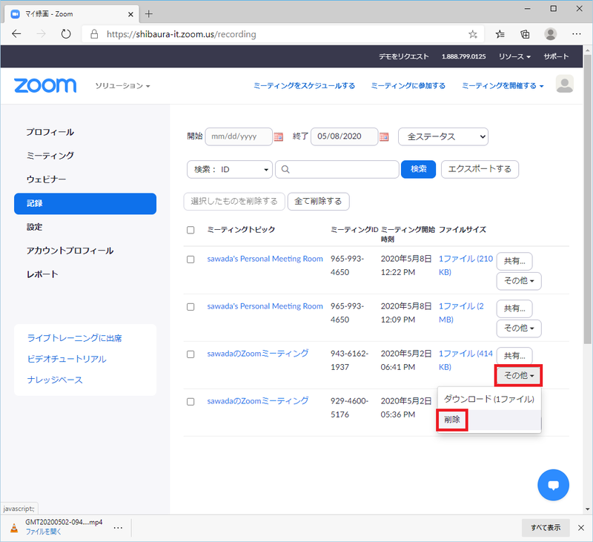The height and width of the screenshot is (542, 593).
Task: Open その他 menu for the 210 KB recording
Action: pos(518,281)
